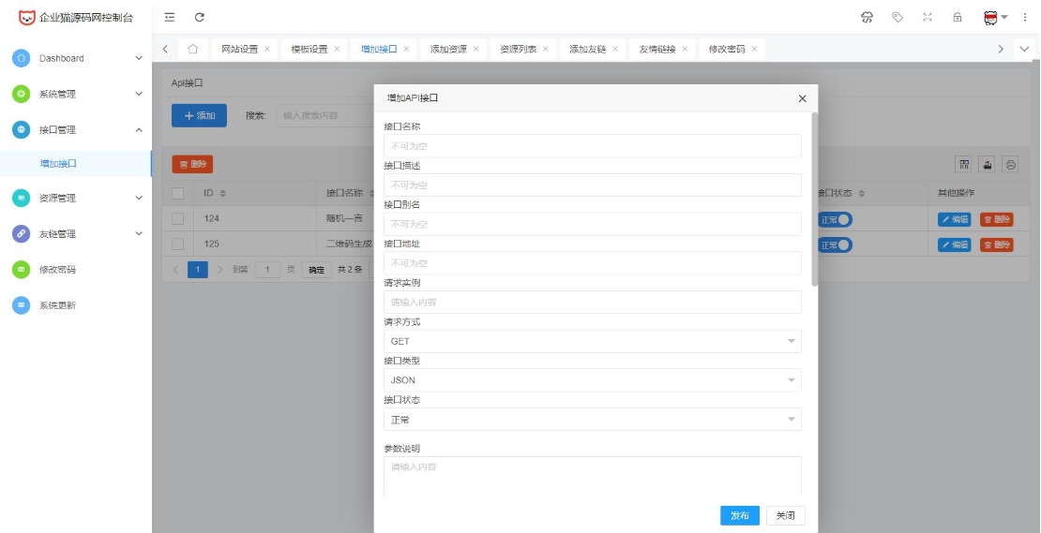This screenshot has height=533, width=1041.
Task: Click the refresh icon in the header
Action: tap(200, 18)
